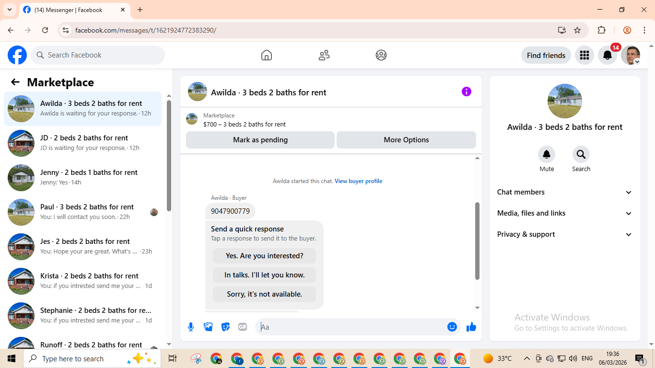Expand Media, files and links section
The image size is (655, 368).
[565, 213]
